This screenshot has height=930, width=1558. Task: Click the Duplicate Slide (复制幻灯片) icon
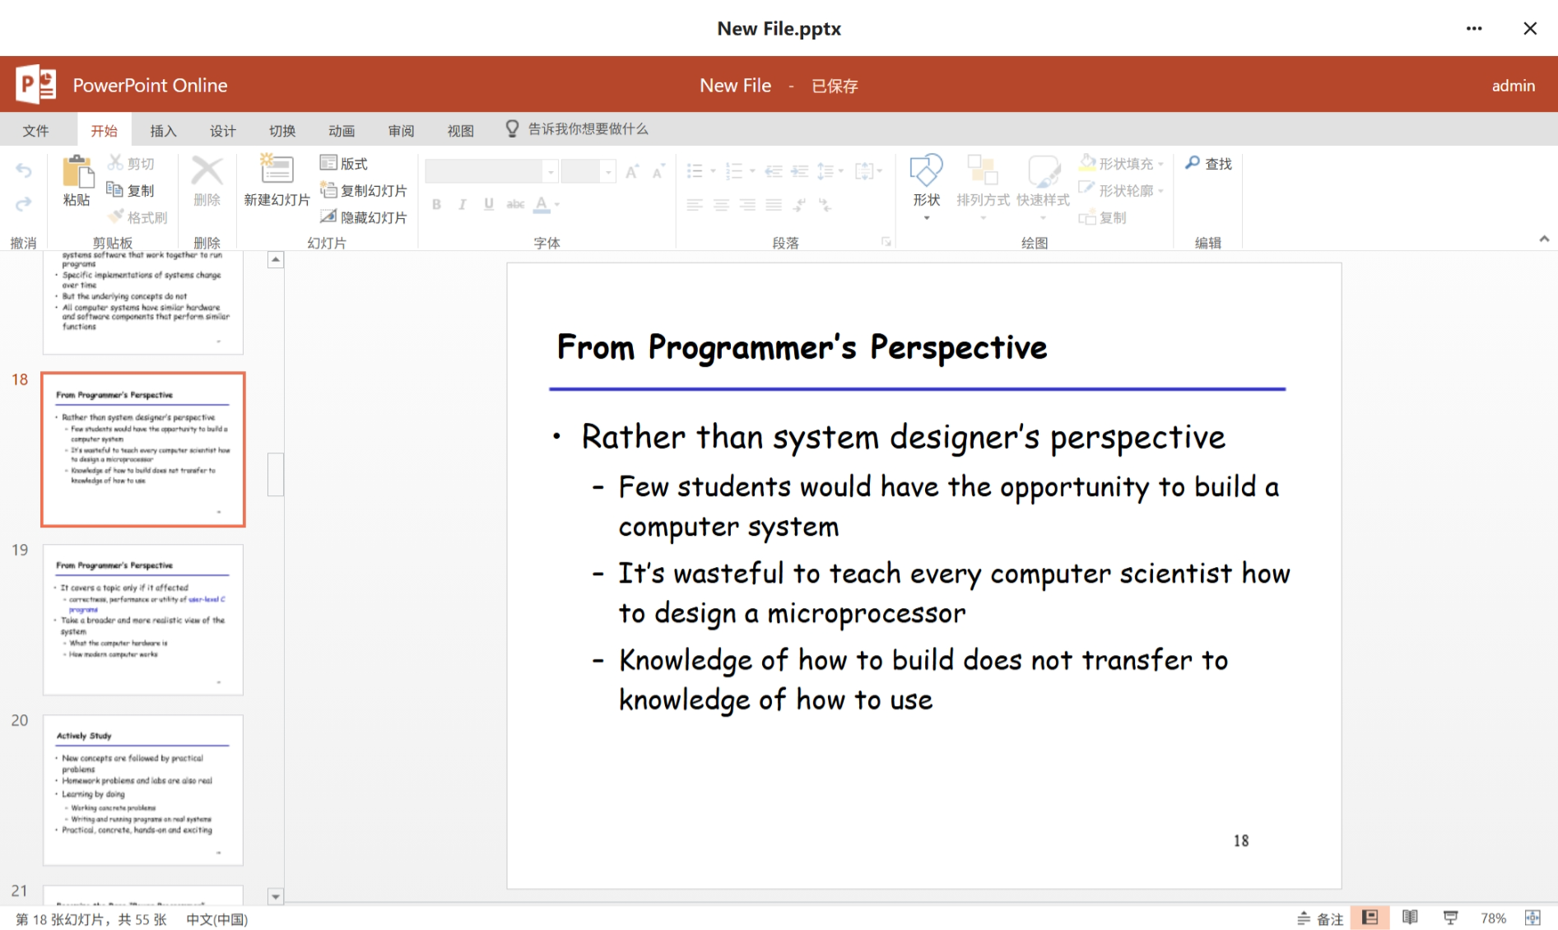click(x=329, y=190)
